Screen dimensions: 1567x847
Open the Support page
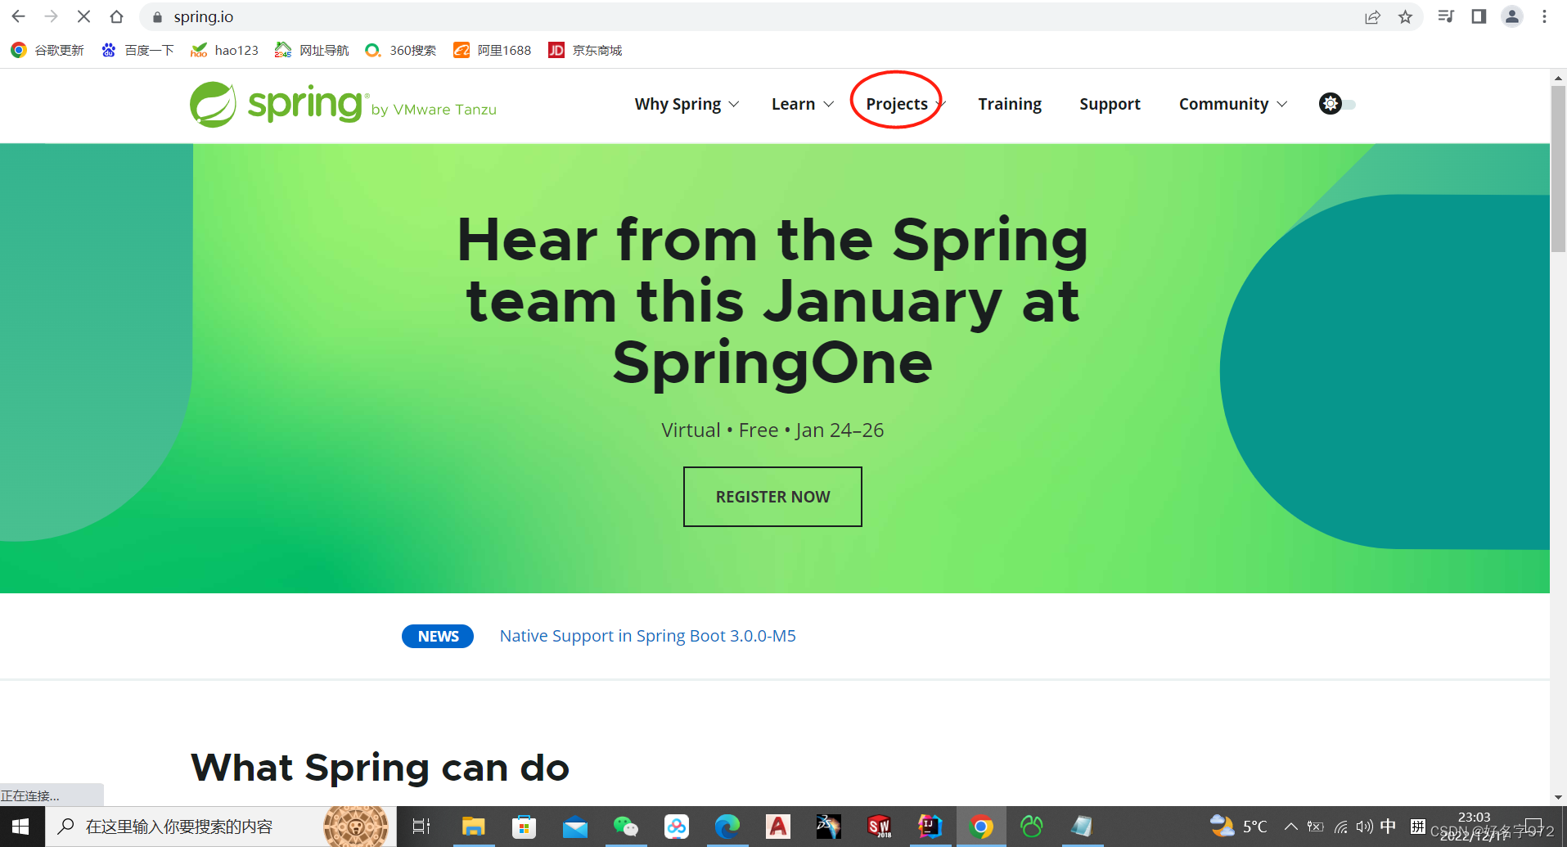(x=1110, y=104)
